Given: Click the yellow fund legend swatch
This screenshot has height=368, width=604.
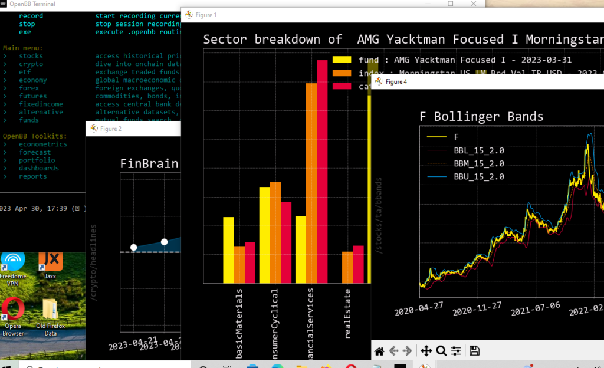Looking at the screenshot, I should [342, 60].
